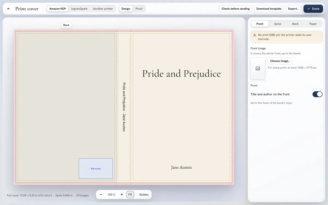Click Check before sending
The width and height of the screenshot is (328, 205).
pos(236,9)
